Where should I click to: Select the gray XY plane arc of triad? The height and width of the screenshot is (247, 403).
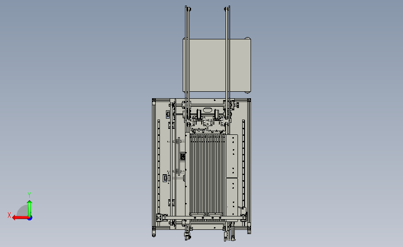(23, 210)
